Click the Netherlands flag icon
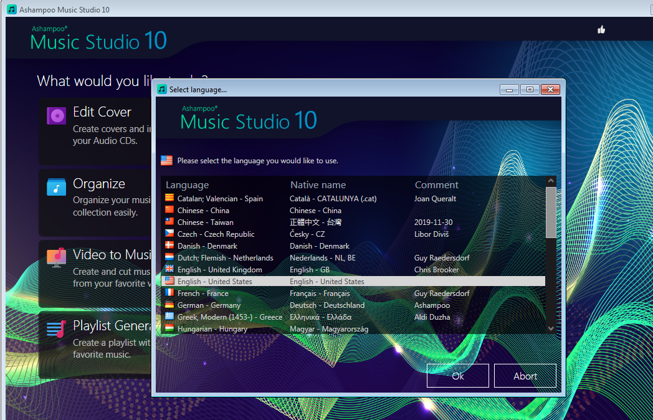Screen dimensions: 653x420 point(169,257)
